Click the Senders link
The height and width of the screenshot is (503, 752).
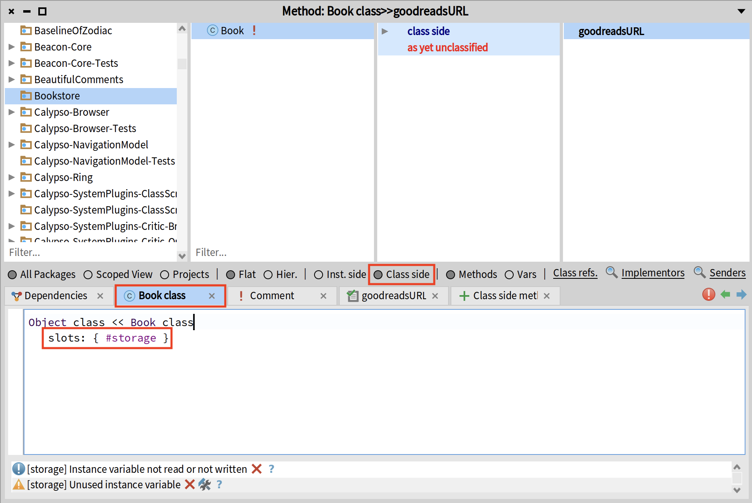(727, 273)
